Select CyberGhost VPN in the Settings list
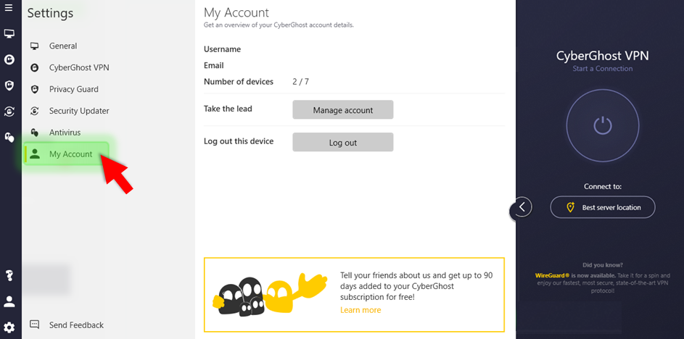The image size is (684, 339). click(78, 68)
